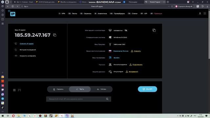Click the 2ip.ru address bar

pos(26,6)
